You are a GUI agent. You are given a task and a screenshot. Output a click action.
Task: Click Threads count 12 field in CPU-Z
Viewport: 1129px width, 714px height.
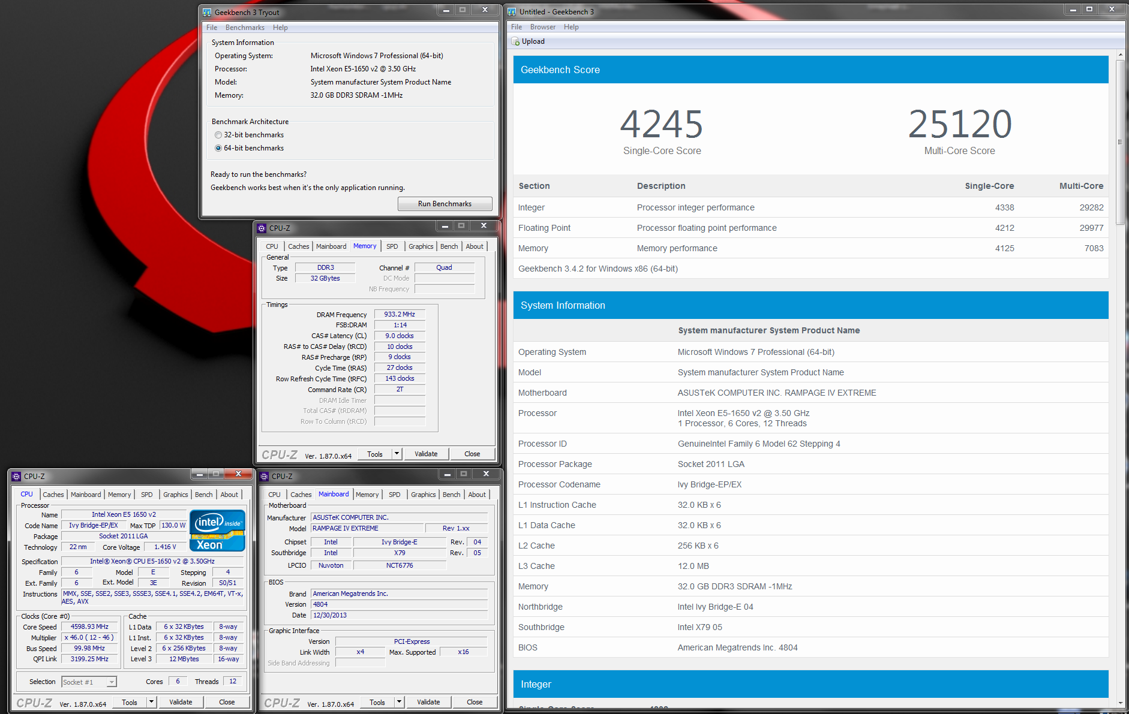pos(233,681)
